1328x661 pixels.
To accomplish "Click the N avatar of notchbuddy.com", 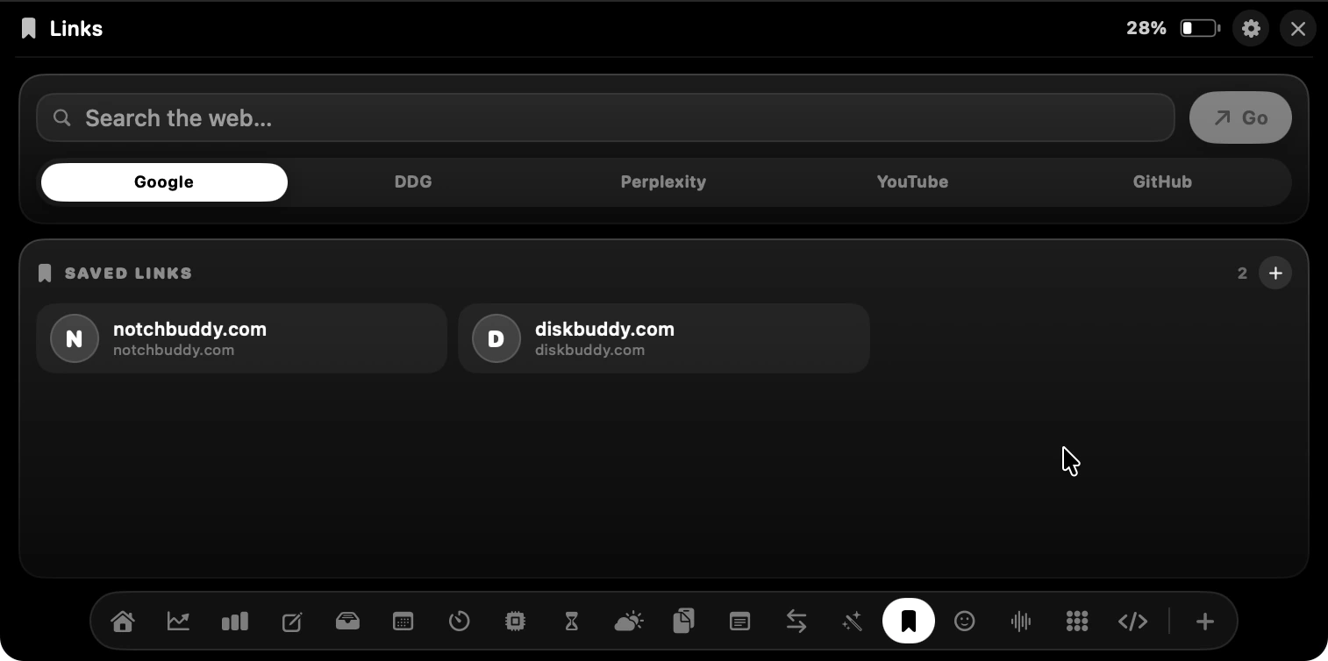I will (x=75, y=338).
